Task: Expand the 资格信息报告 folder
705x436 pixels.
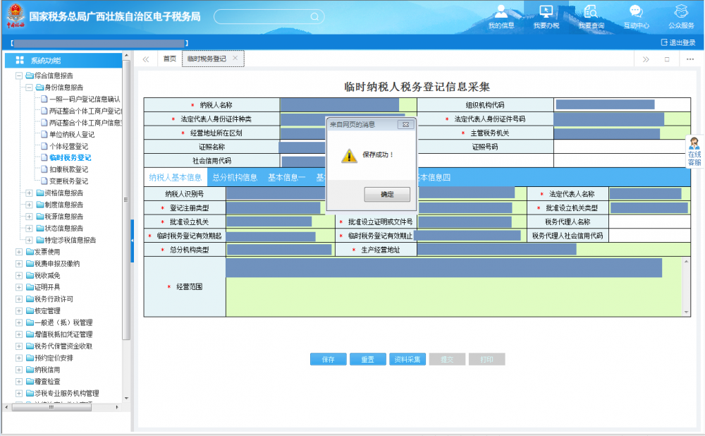Action: 29,193
